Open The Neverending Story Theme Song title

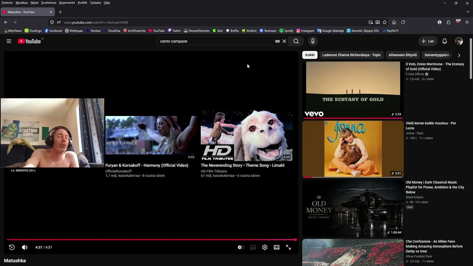click(x=242, y=166)
